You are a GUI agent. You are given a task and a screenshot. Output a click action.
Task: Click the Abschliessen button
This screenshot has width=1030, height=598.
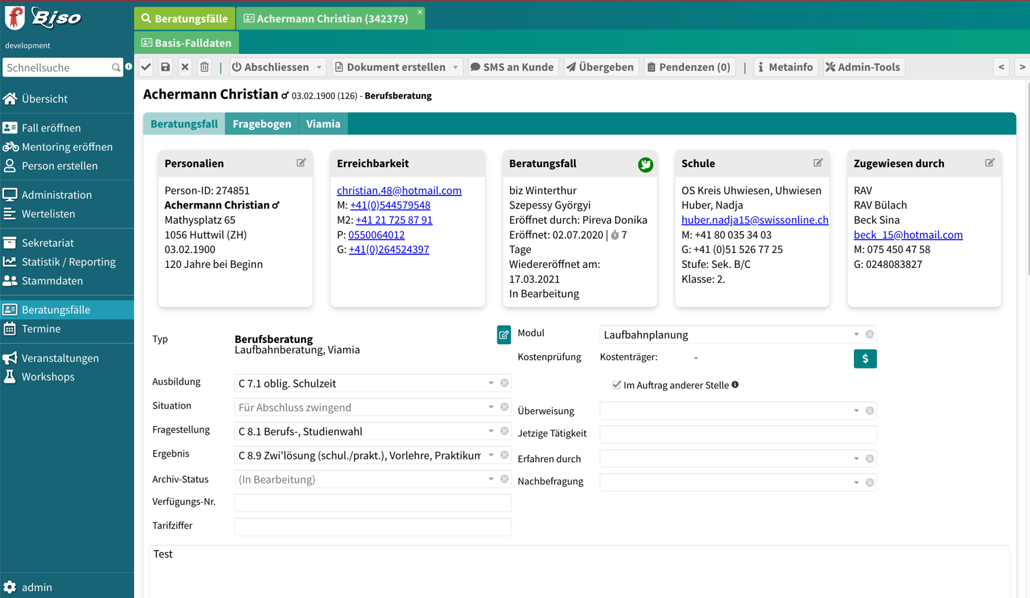pos(270,67)
